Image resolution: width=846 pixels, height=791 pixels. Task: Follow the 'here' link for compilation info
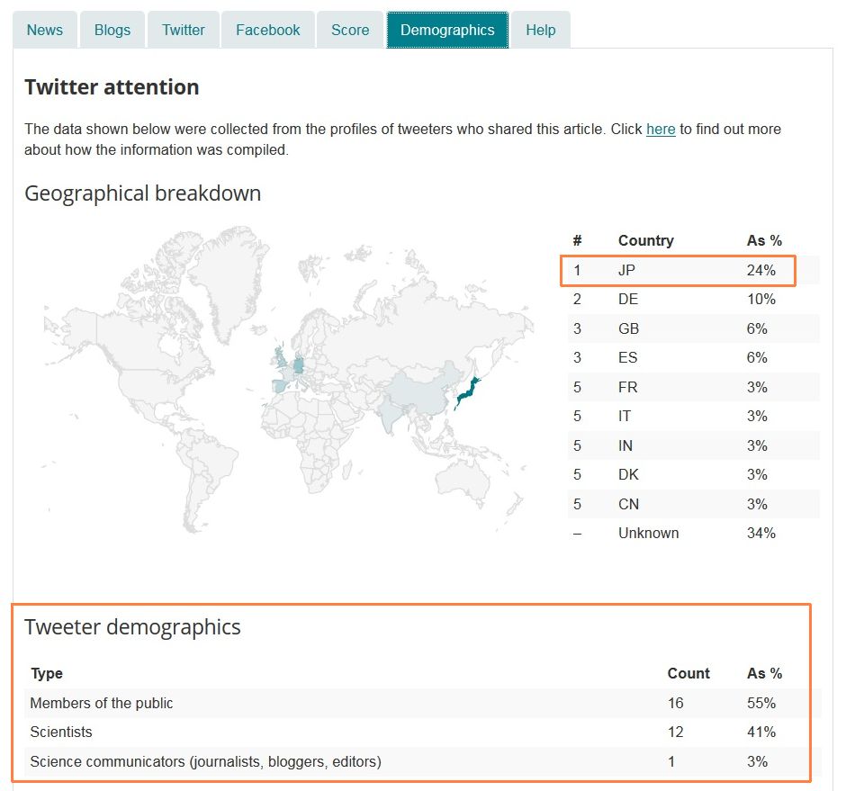coord(661,129)
